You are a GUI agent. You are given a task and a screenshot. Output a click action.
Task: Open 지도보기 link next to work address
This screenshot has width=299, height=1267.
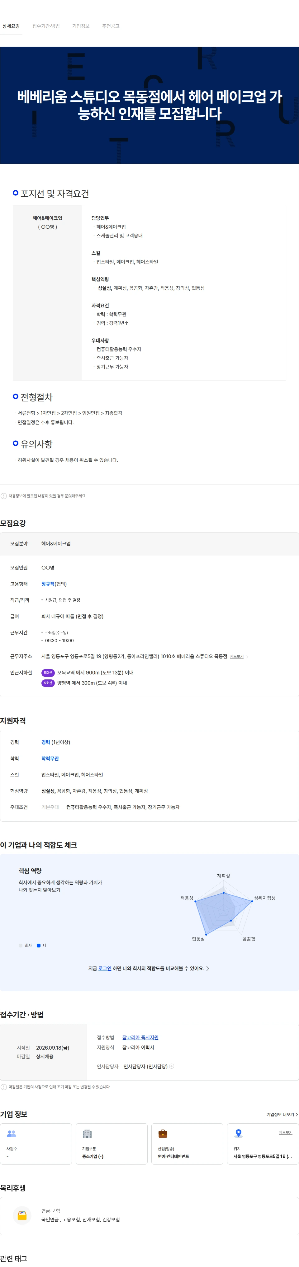(237, 657)
